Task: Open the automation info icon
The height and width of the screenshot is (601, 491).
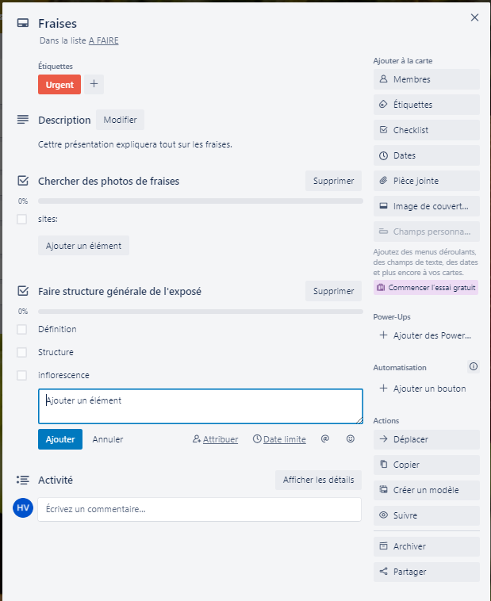Action: point(474,366)
